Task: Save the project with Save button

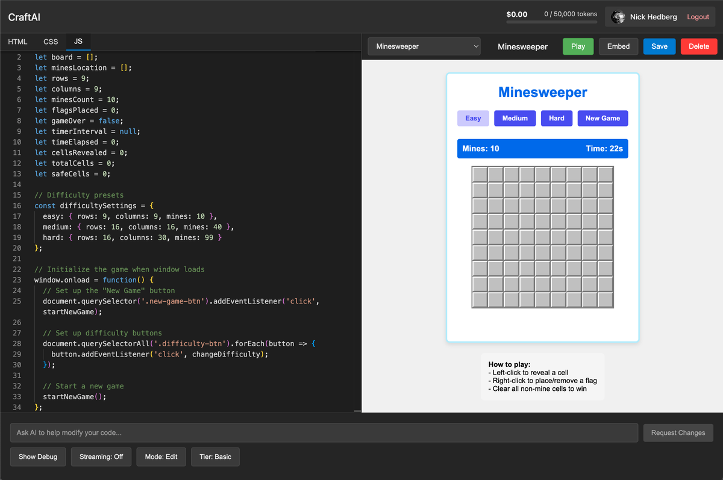Action: tap(659, 46)
